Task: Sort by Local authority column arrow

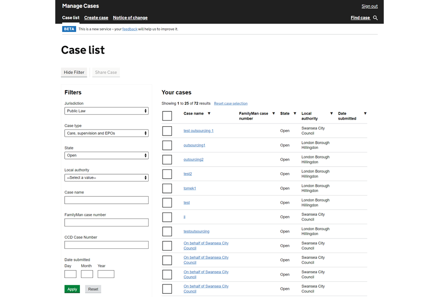Action: click(331, 114)
